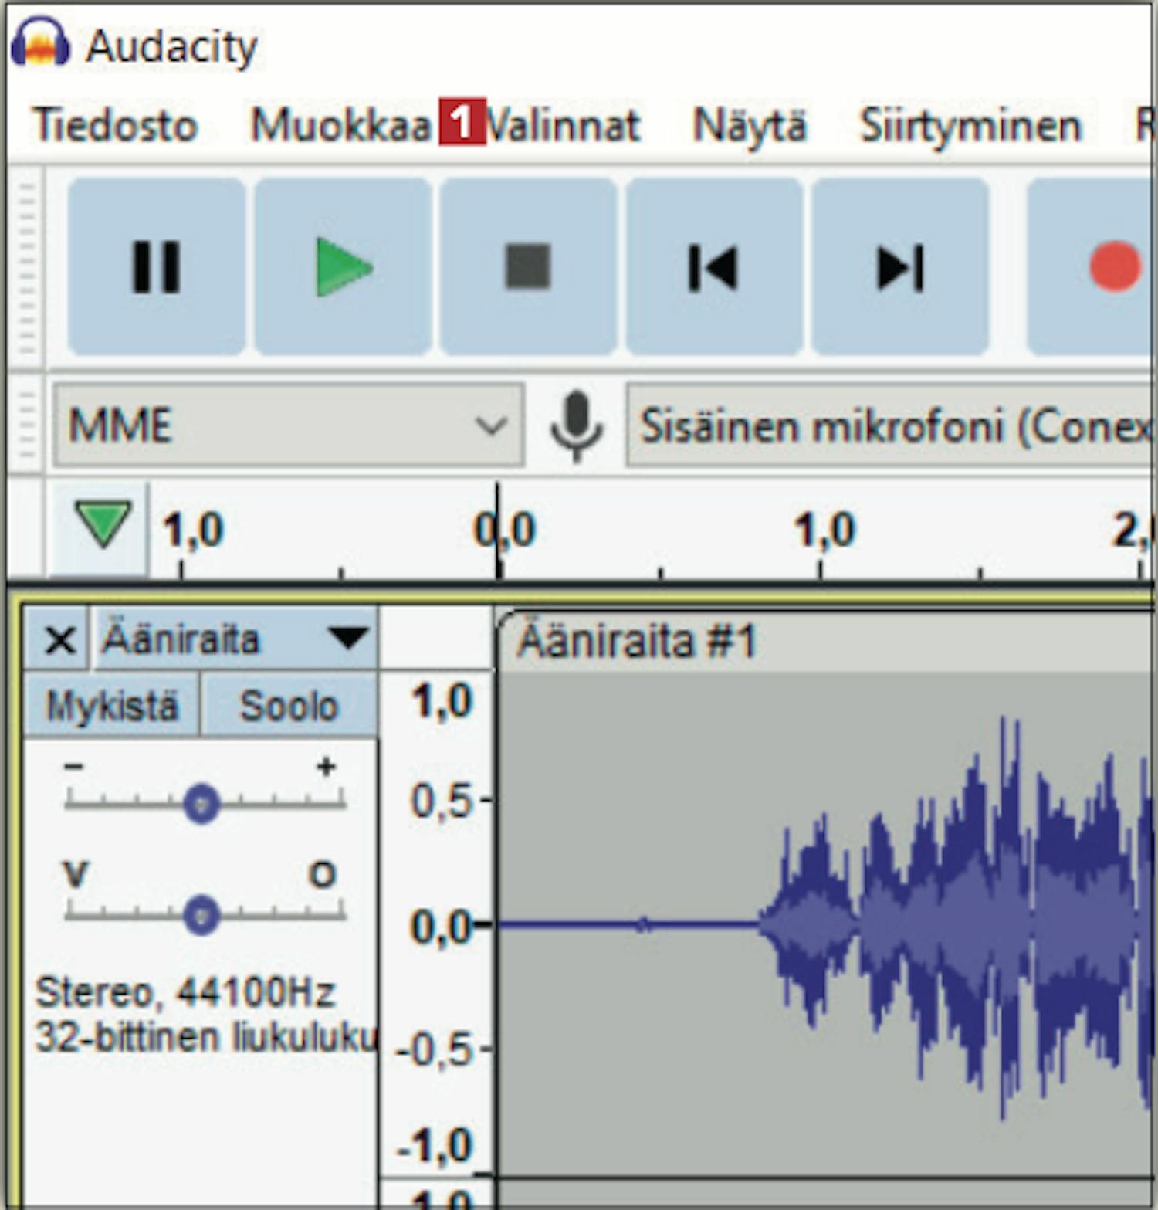Viewport: 1158px width, 1210px height.
Task: Open the Muokkaa menu
Action: (x=341, y=125)
